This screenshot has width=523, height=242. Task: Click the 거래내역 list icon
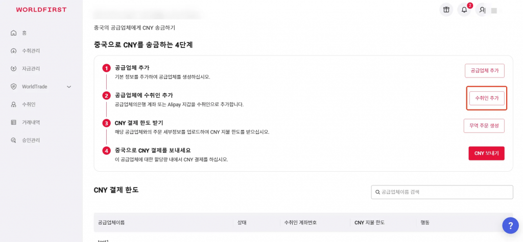(x=13, y=122)
